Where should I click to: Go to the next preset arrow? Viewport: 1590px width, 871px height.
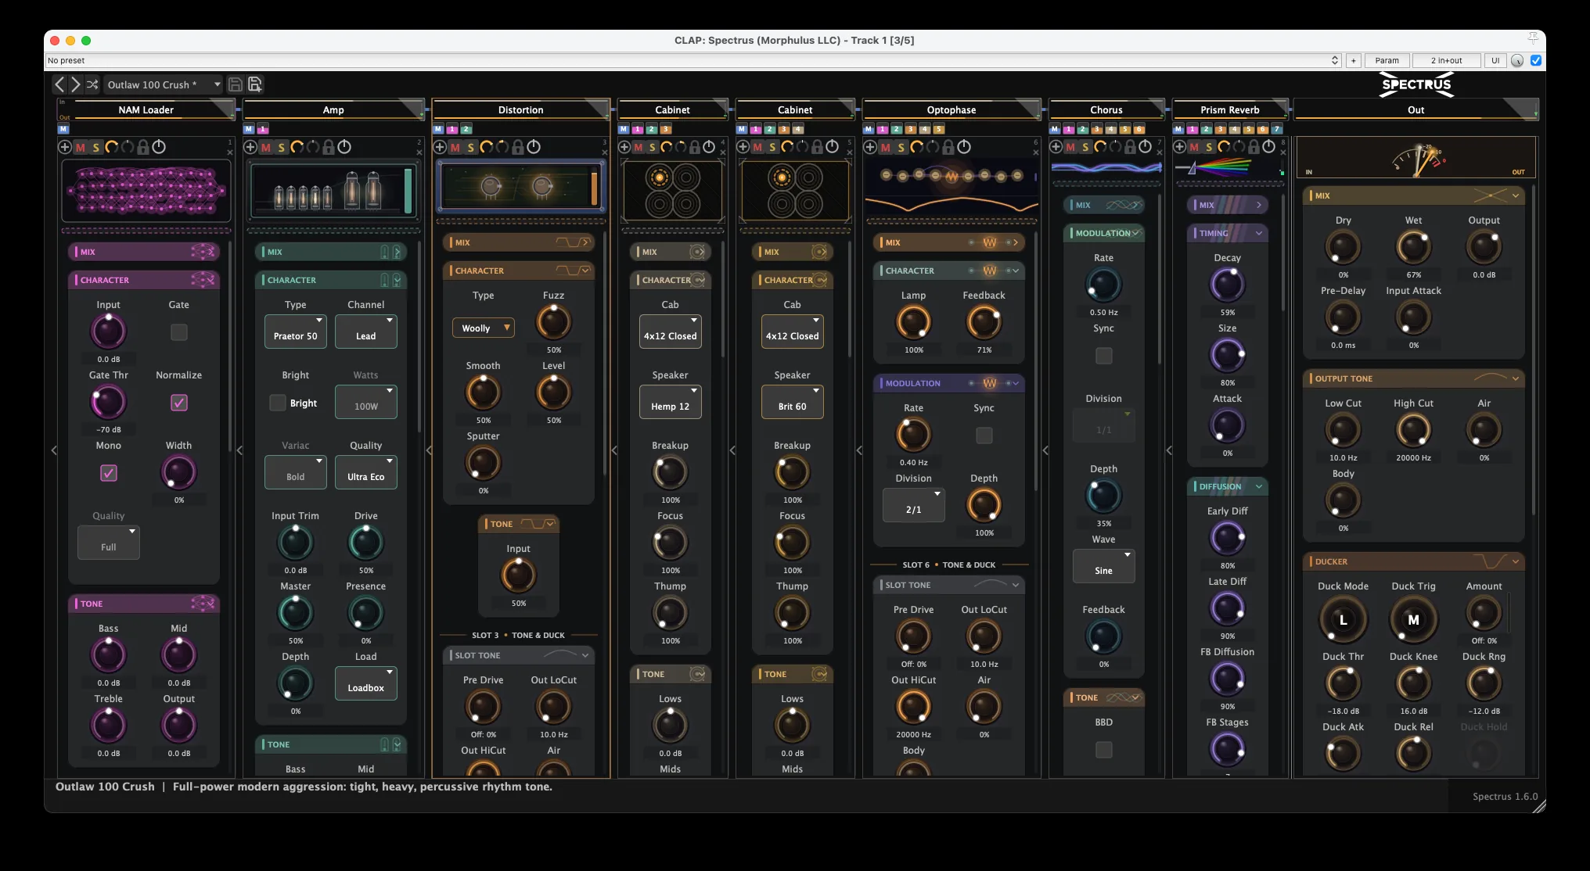point(76,84)
